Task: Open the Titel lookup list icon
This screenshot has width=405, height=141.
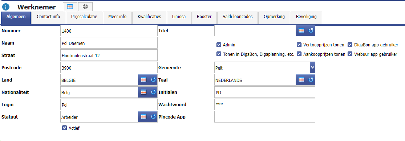Action: pyautogui.click(x=301, y=31)
